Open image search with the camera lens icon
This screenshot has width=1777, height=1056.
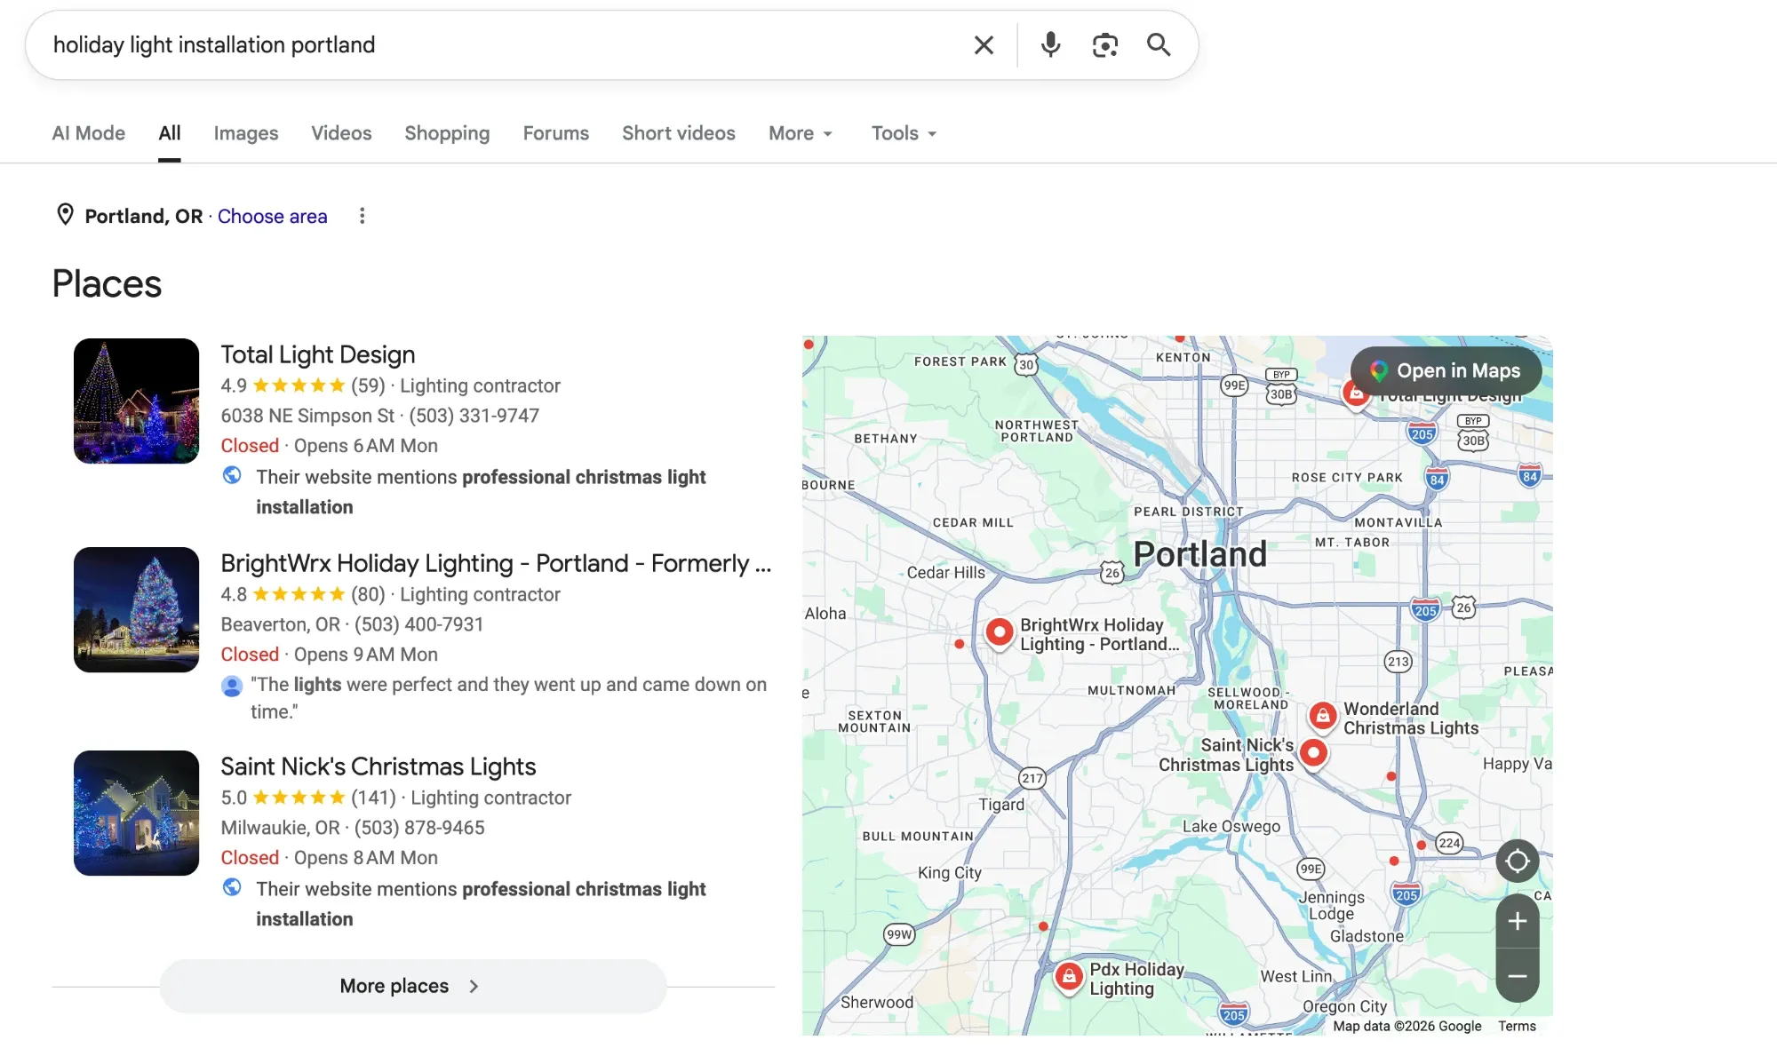click(1104, 45)
